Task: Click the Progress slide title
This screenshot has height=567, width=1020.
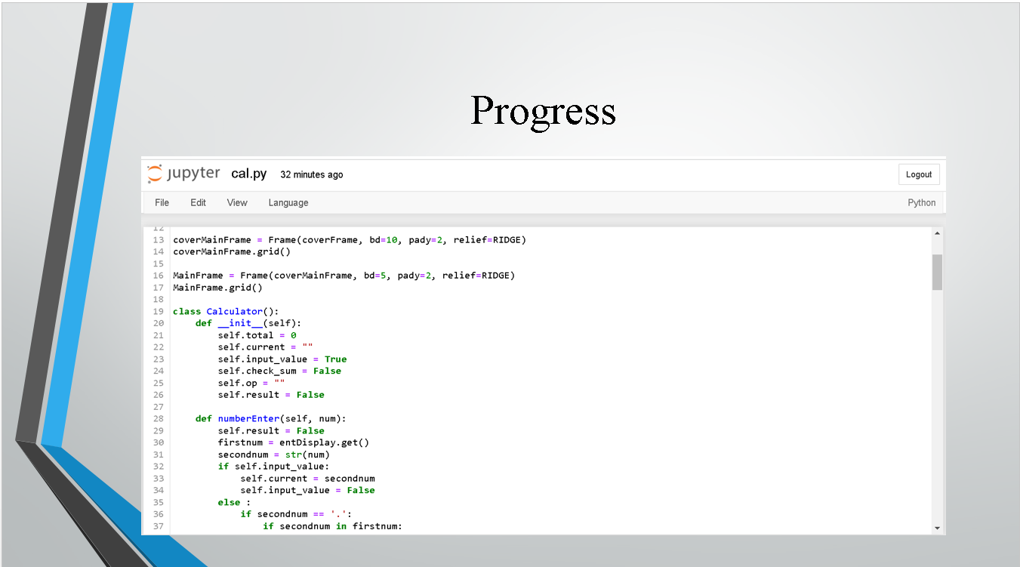Action: [x=543, y=111]
